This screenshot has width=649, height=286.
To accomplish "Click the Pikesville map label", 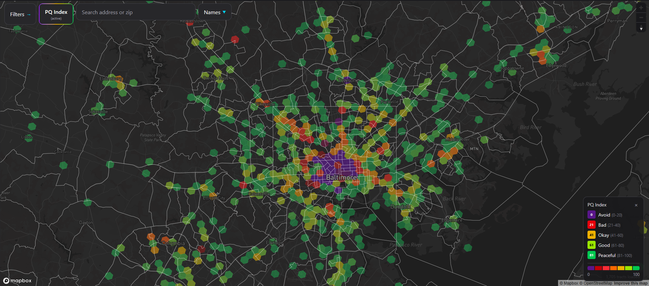I will coord(265,104).
